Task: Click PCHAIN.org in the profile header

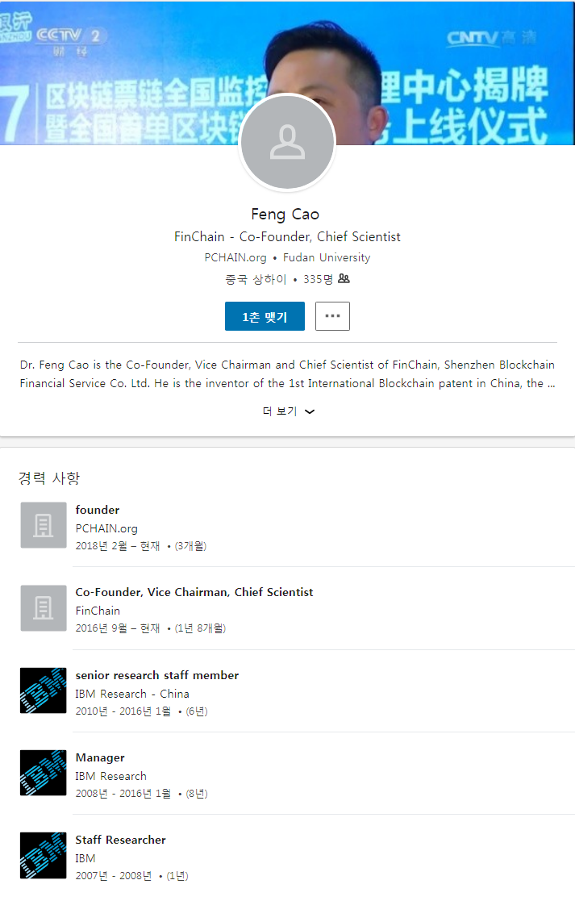Action: tap(235, 258)
